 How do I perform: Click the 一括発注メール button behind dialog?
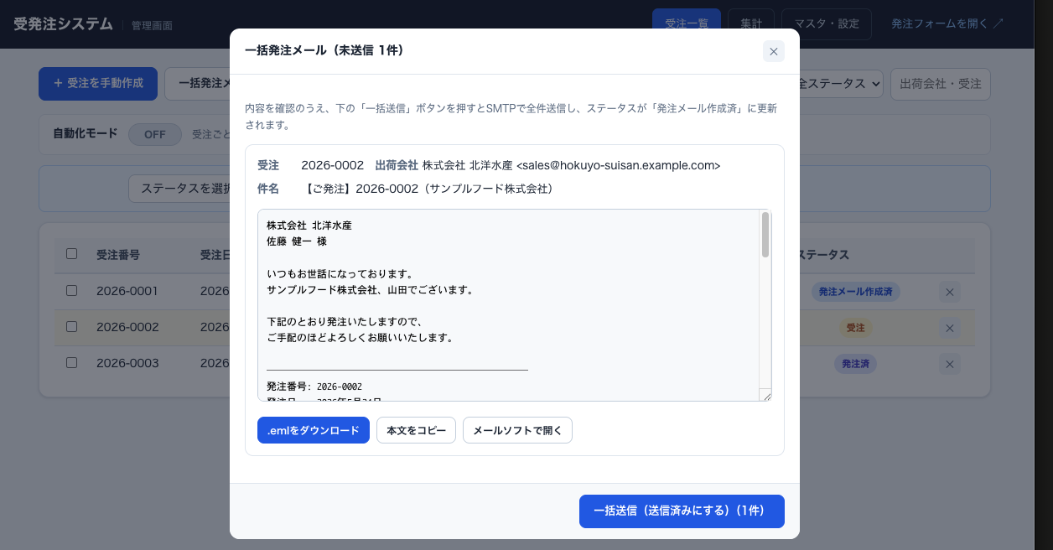[x=198, y=84]
